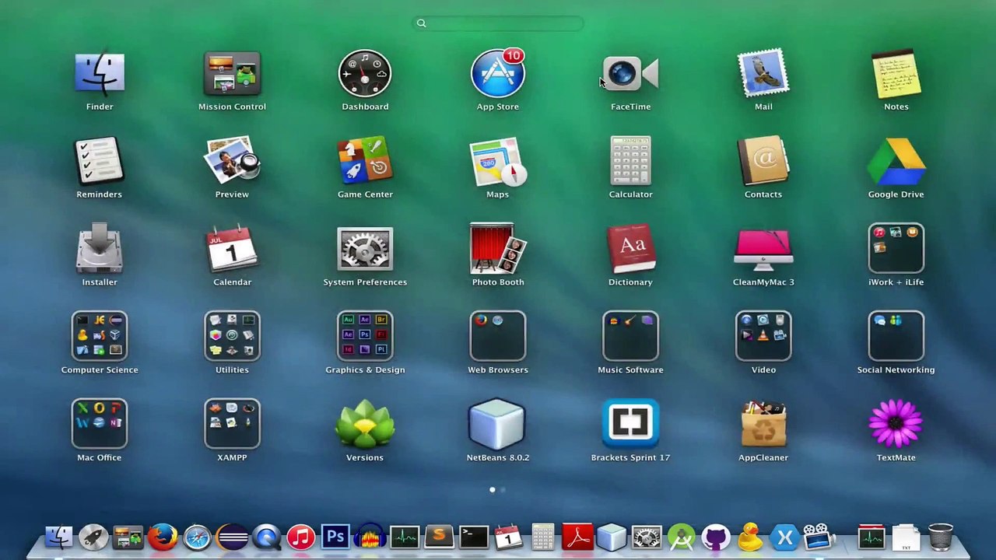Open the Contacts app
996x560 pixels.
[x=763, y=162]
